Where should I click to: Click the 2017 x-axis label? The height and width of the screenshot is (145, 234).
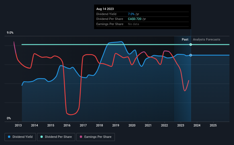coord(83,125)
